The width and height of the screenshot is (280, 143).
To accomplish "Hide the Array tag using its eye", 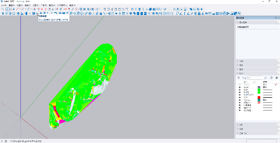I will click(x=240, y=87).
